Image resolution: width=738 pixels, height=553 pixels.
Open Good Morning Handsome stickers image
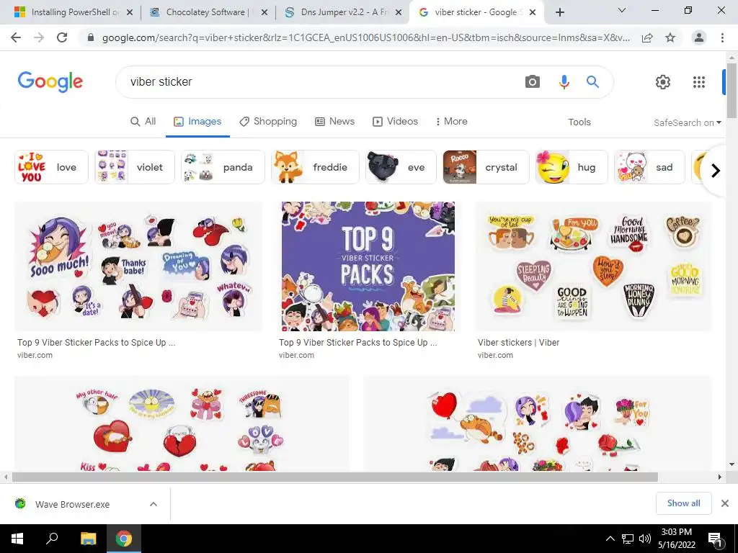594,266
